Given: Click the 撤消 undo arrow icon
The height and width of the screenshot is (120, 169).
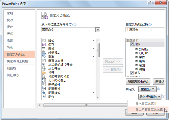Looking at the screenshot, I should tap(44, 56).
